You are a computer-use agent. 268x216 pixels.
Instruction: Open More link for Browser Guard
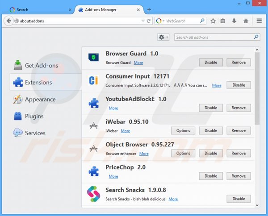(138, 62)
